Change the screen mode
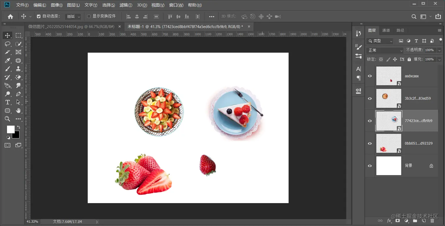 pyautogui.click(x=18, y=145)
